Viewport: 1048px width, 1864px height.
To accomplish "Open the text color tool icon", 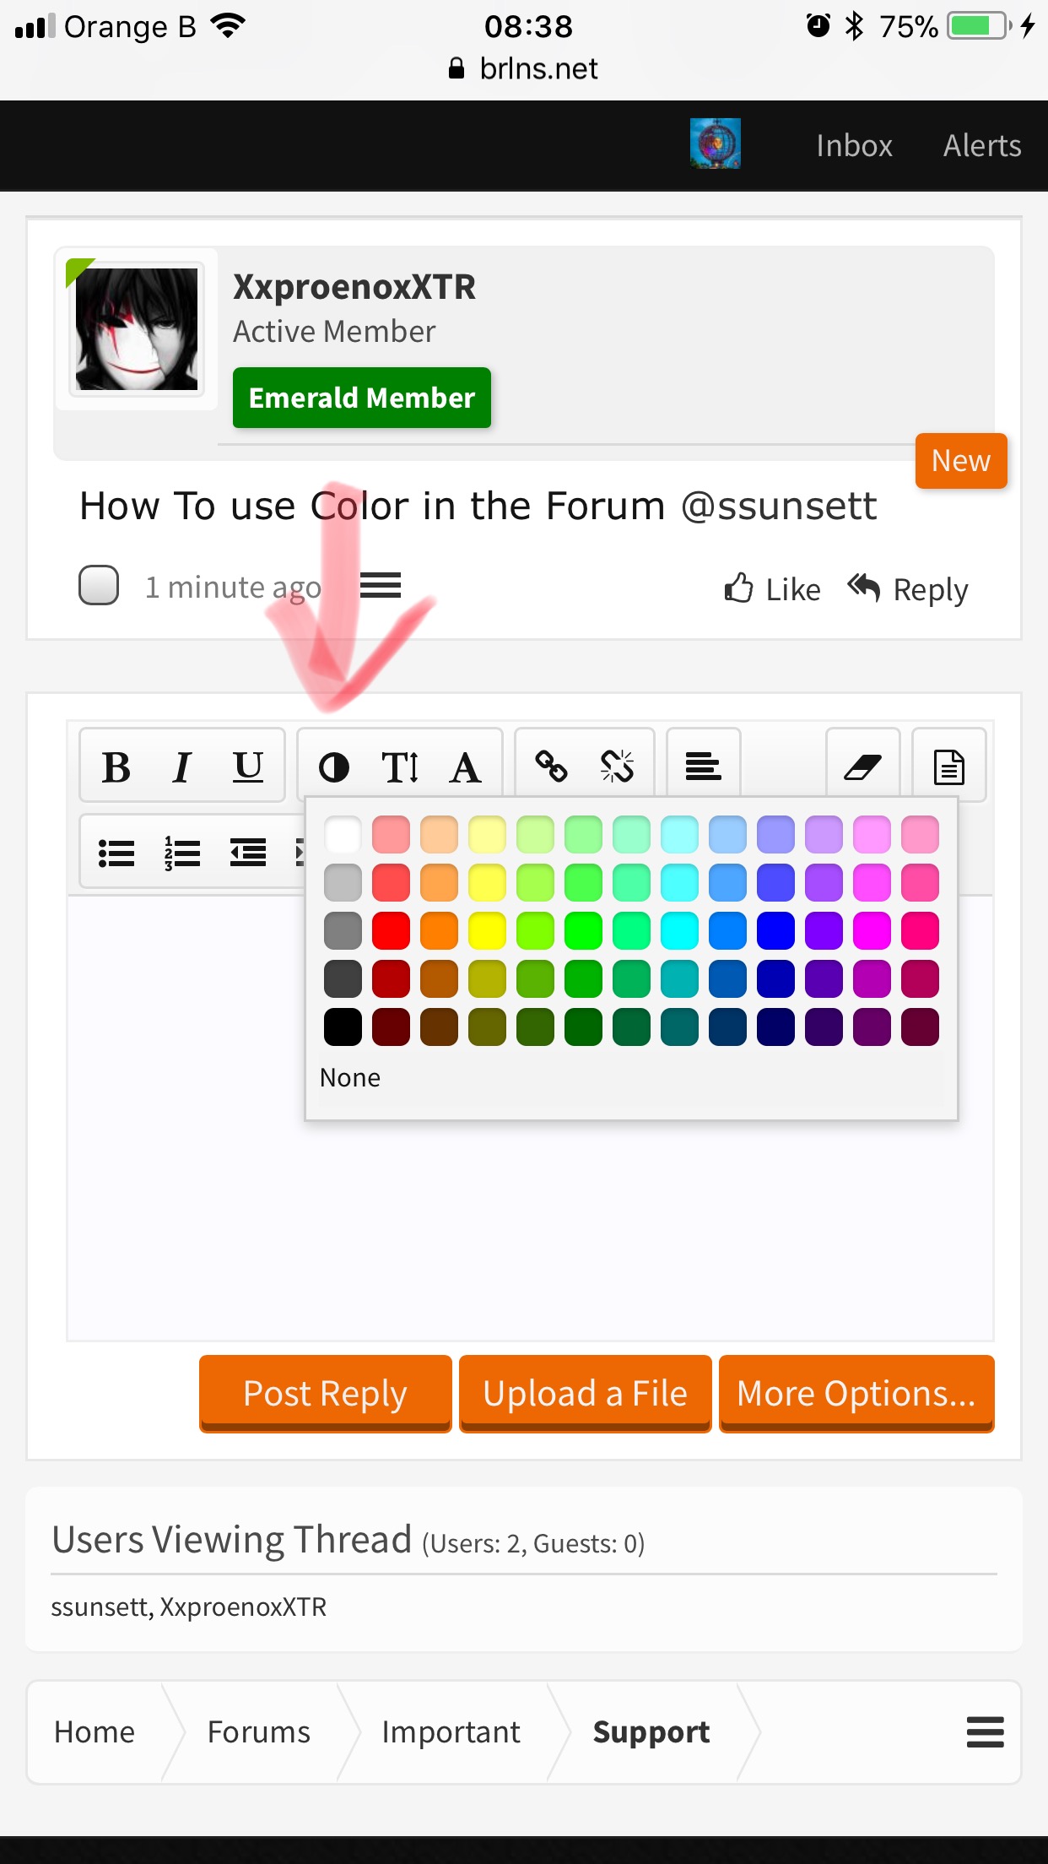I will 334,767.
